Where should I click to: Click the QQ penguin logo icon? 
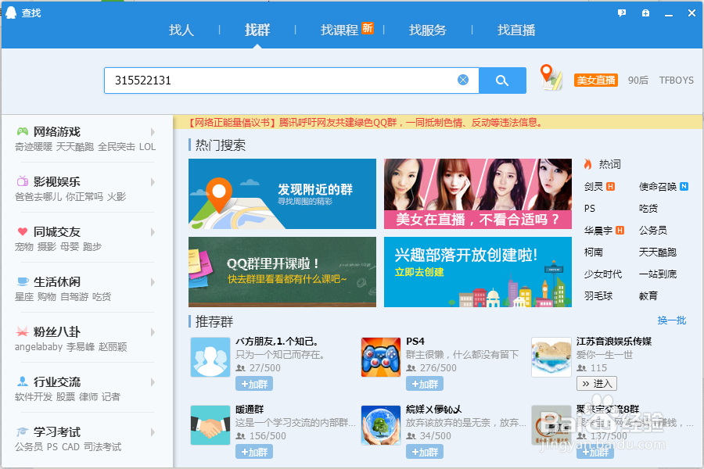tap(11, 13)
